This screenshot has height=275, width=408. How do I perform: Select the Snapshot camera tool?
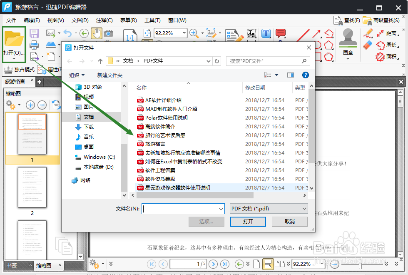pos(108,33)
